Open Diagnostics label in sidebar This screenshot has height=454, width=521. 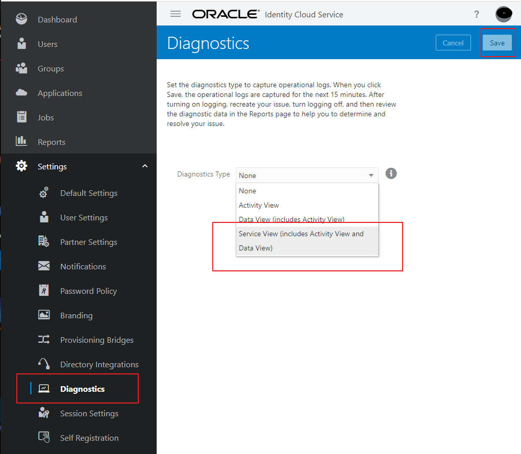coord(82,389)
